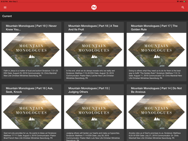The height and width of the screenshot is (141, 188).
Task: Tap the time display '8:33 PM'
Action: [4, 1]
